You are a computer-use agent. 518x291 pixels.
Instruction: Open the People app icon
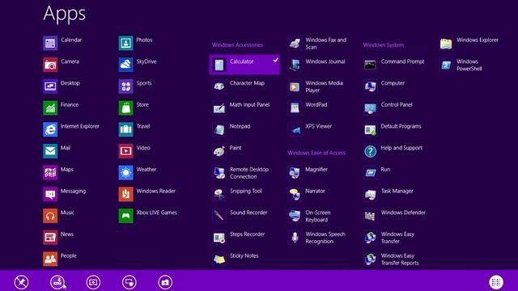tap(50, 259)
